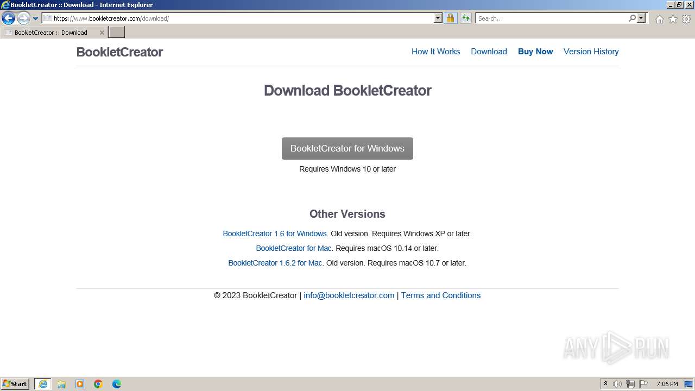Click the Internet Explorer title bar icon
The image size is (695, 391).
coord(5,5)
